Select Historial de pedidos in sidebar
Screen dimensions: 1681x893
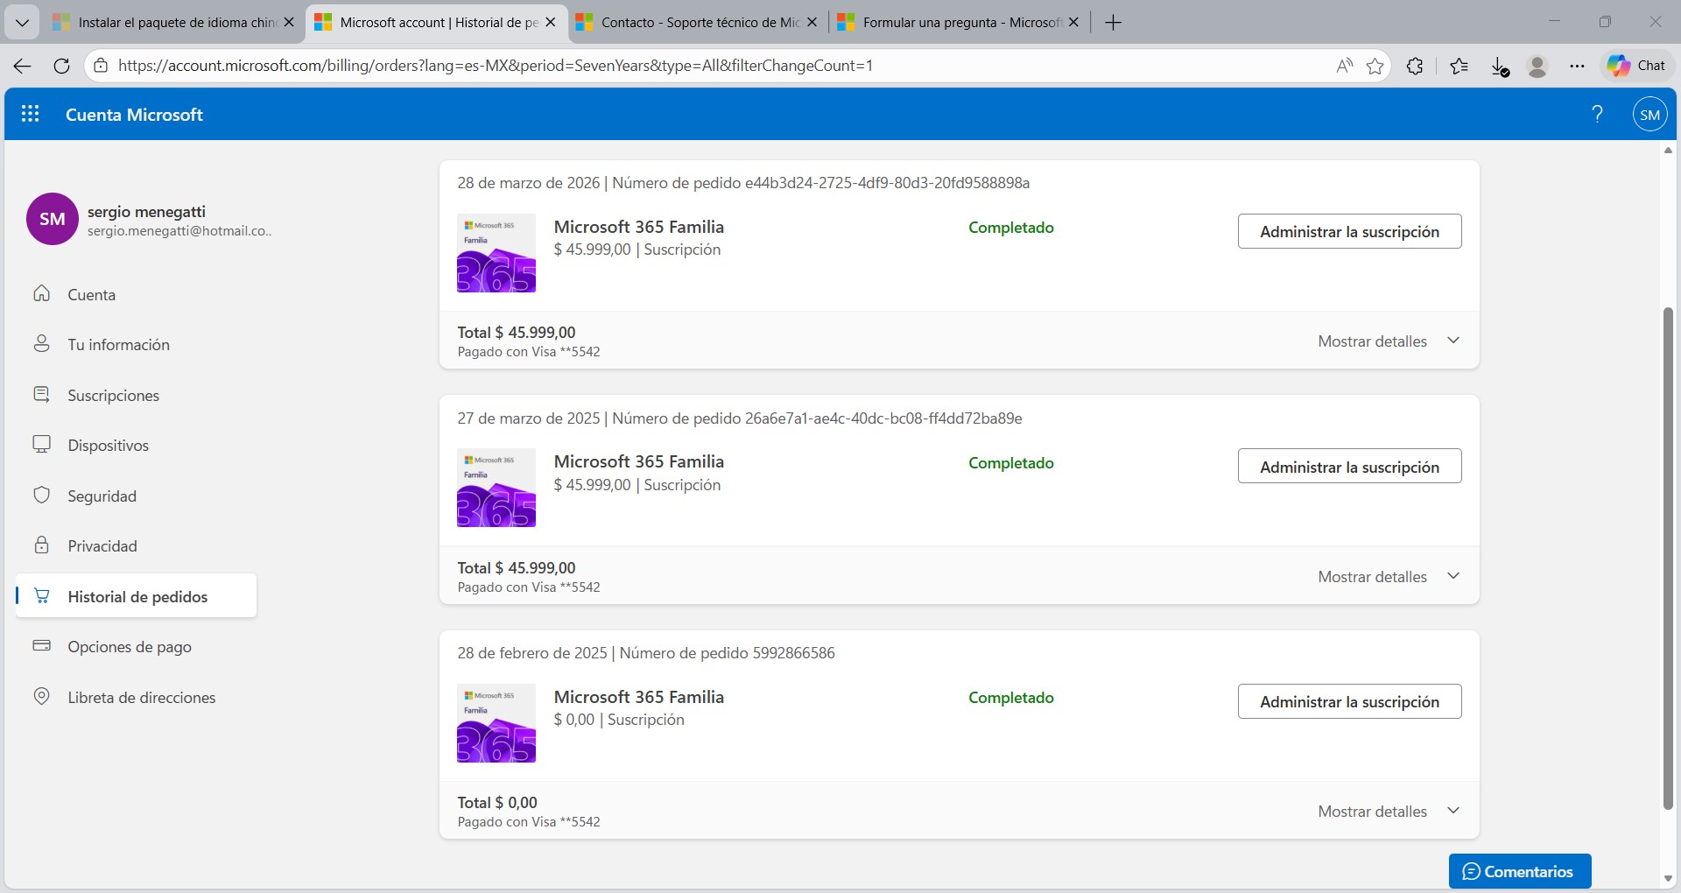136,596
